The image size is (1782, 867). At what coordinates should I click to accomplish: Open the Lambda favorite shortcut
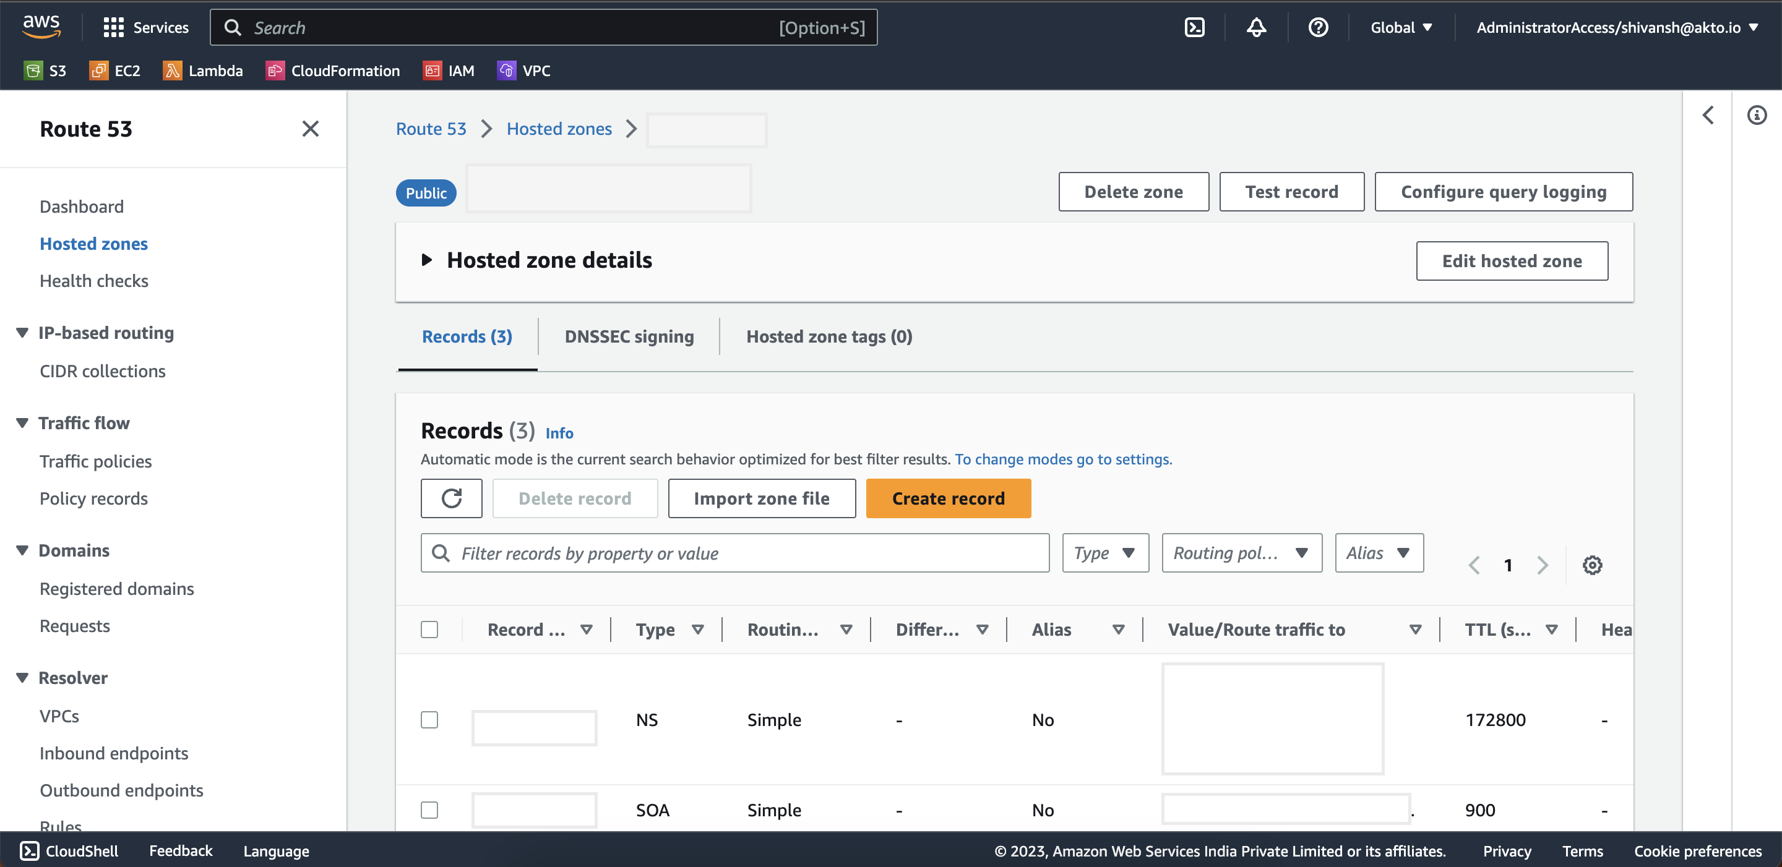click(x=202, y=70)
